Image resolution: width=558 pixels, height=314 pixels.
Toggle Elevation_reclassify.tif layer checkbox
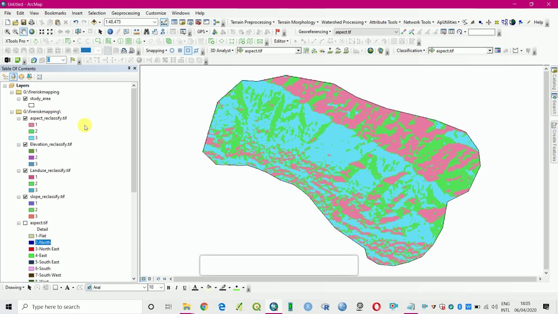pos(25,144)
